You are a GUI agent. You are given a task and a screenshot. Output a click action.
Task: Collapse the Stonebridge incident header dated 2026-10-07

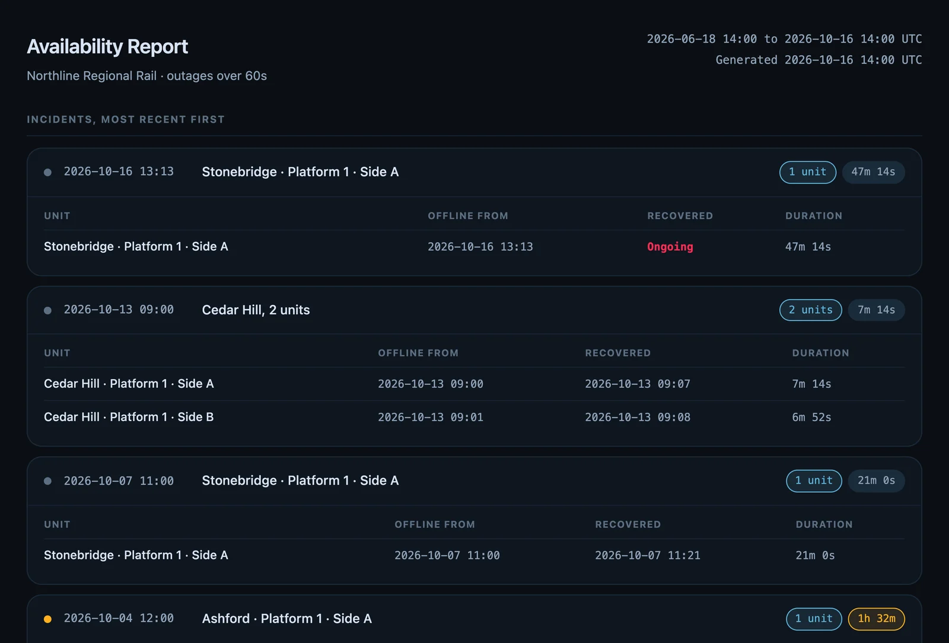(474, 481)
